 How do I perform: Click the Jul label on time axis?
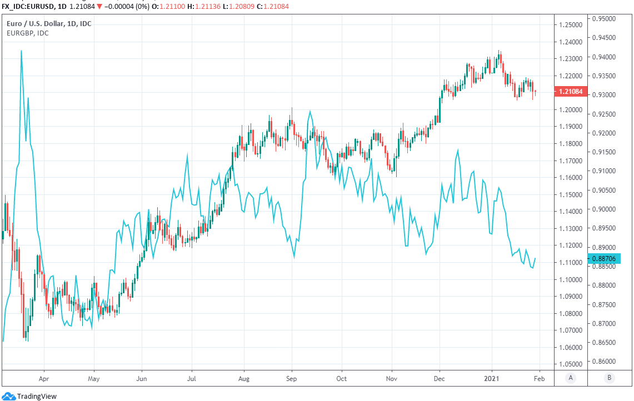[191, 378]
